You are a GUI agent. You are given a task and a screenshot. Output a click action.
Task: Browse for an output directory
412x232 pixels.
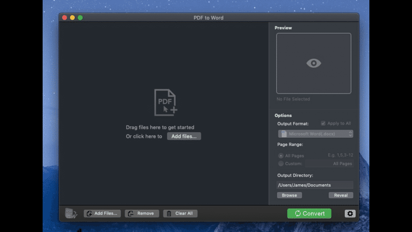289,195
